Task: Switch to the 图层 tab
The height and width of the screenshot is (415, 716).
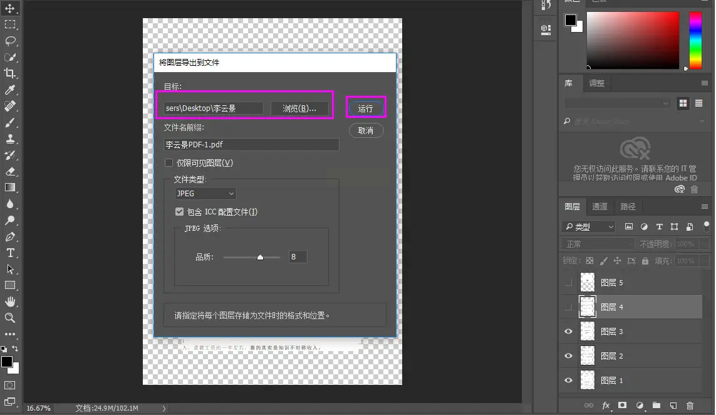Action: pyautogui.click(x=572, y=207)
